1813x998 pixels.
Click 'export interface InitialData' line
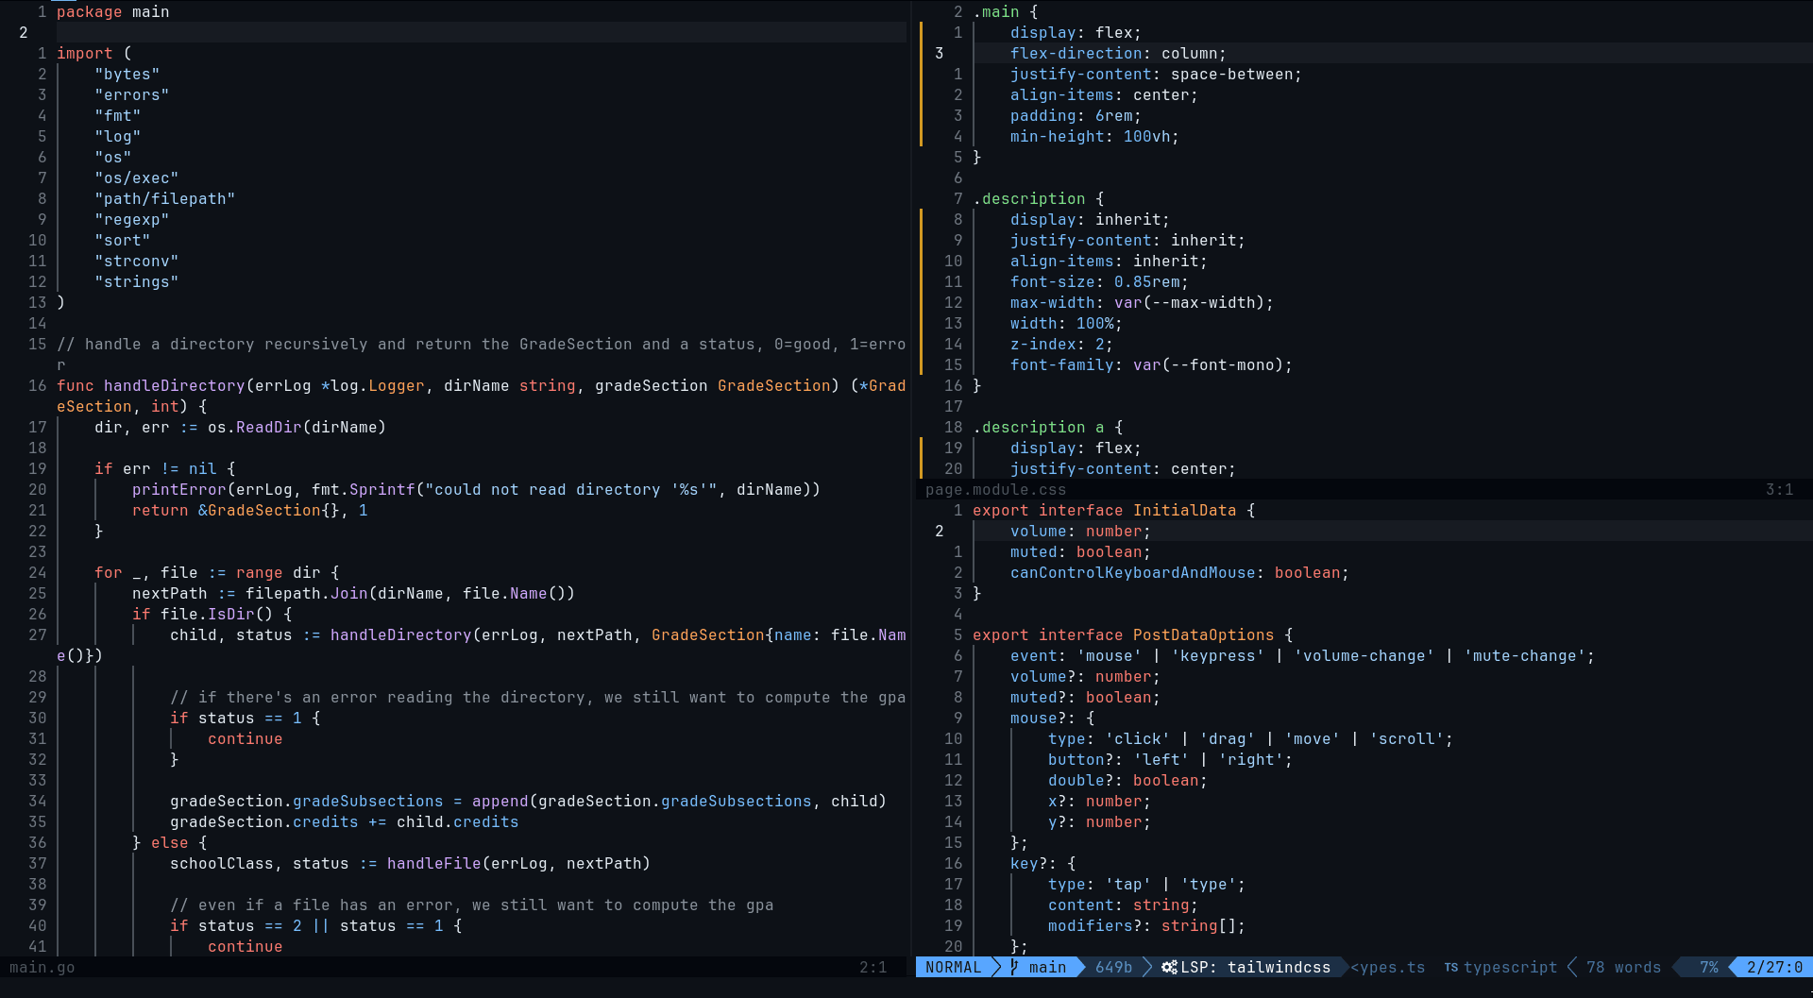(1113, 510)
